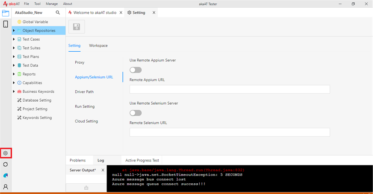Open the File menu

27,4
